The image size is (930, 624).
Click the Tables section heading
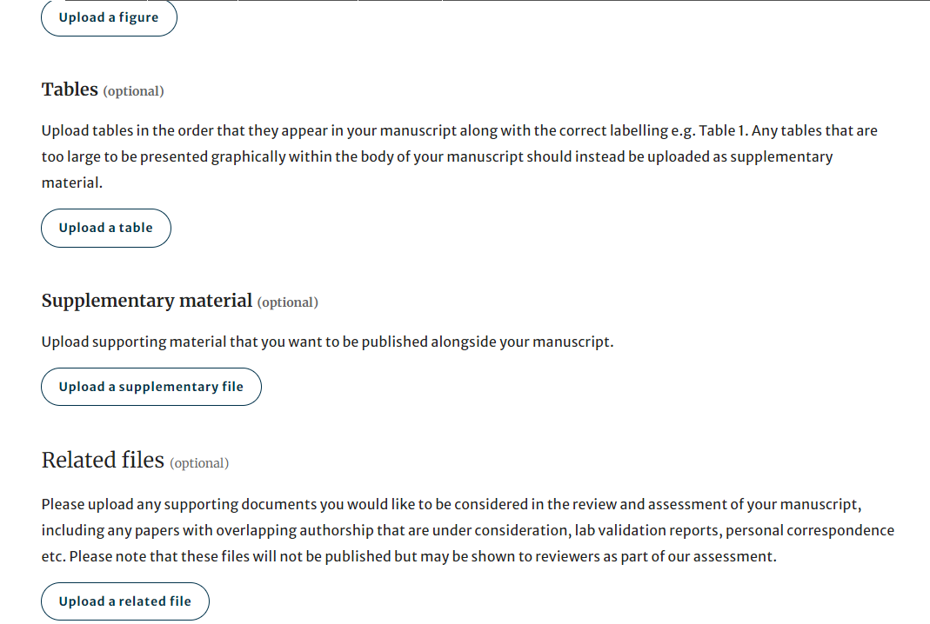(x=70, y=90)
